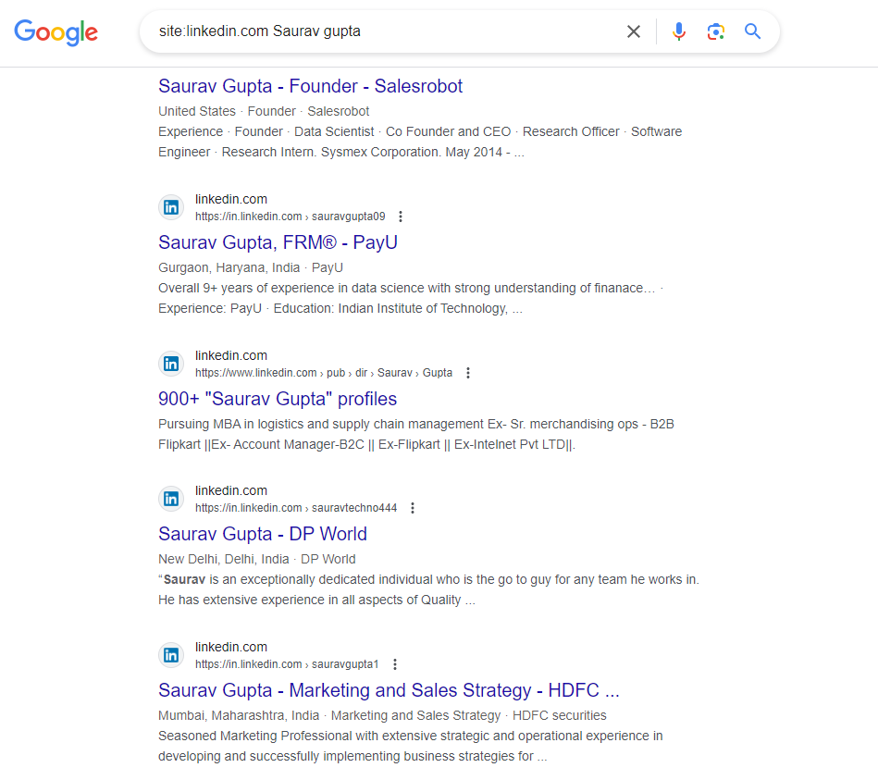The width and height of the screenshot is (878, 780).
Task: Click the LinkedIn favicon beside sauravgupta09 result
Action: point(171,207)
